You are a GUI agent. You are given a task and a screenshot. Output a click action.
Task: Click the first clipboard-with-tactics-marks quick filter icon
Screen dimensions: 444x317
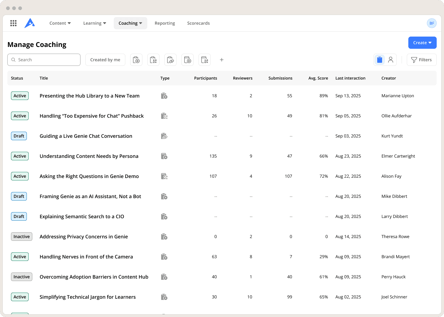153,60
